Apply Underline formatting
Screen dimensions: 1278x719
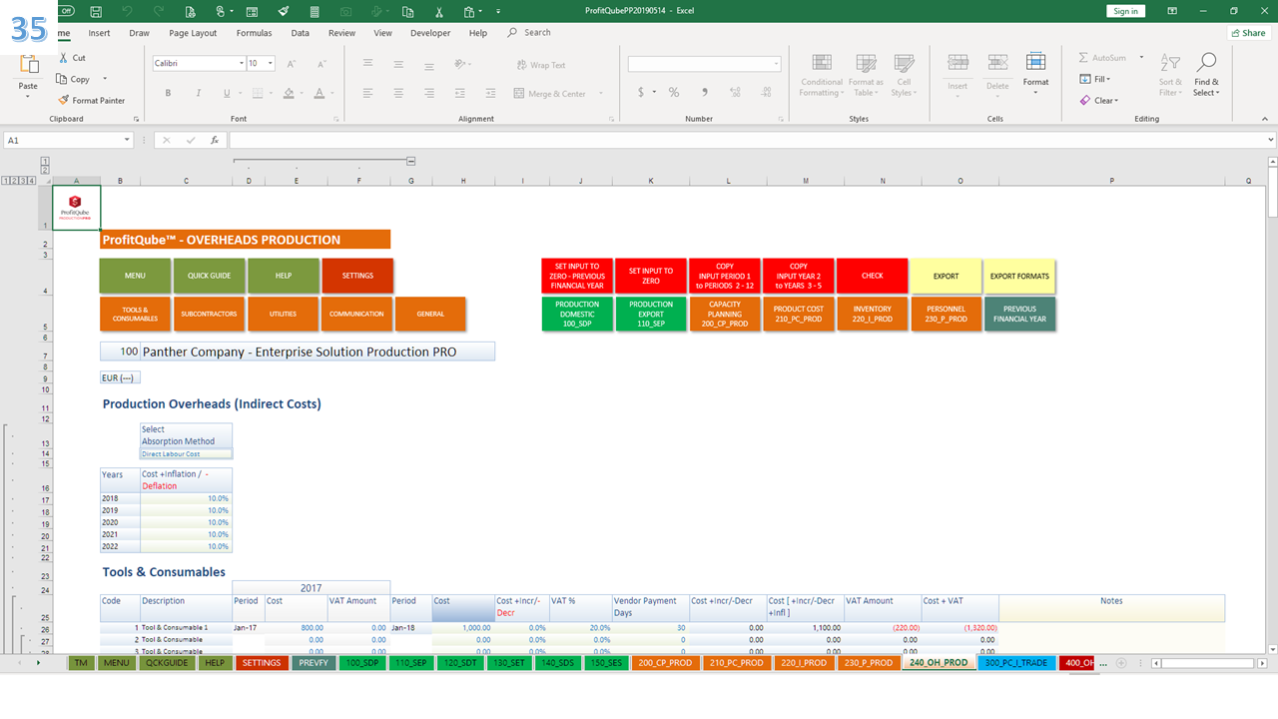(227, 93)
